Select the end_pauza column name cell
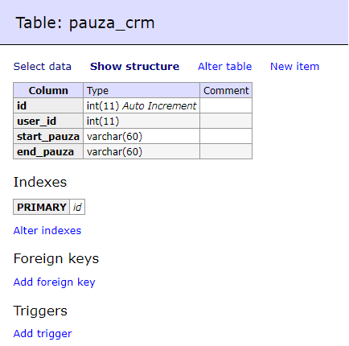Screen dimensions: 349x346 [x=48, y=151]
